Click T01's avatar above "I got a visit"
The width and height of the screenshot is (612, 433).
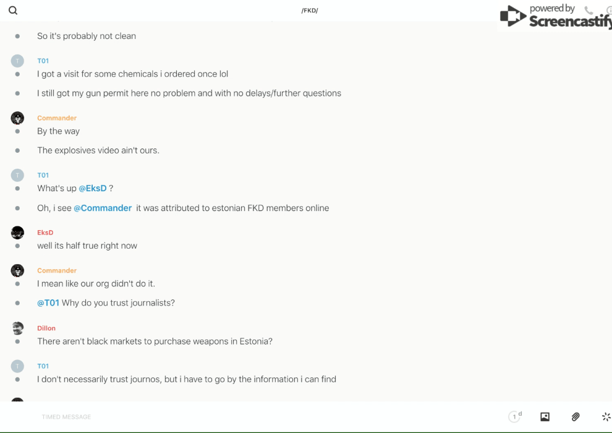(x=17, y=61)
